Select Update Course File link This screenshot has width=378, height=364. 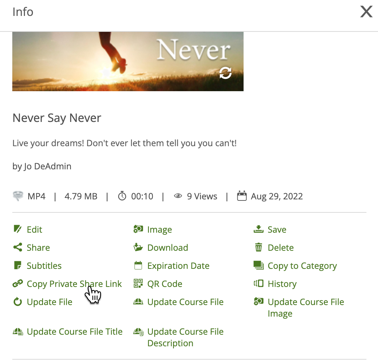[x=185, y=302]
